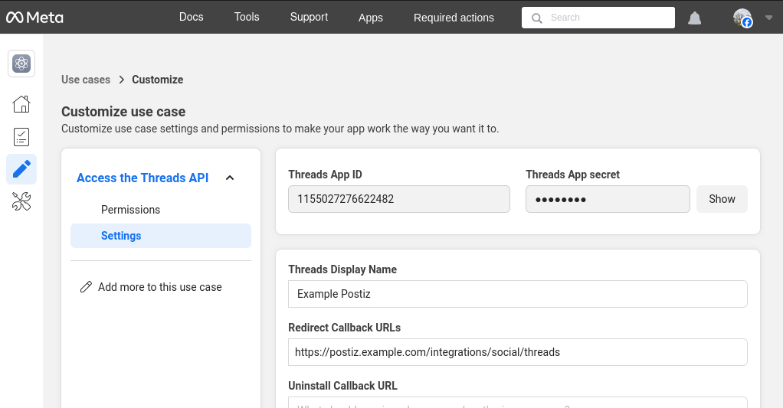Viewport: 783px width, 408px height.
Task: Select Permissions in the side panel
Action: coord(130,210)
